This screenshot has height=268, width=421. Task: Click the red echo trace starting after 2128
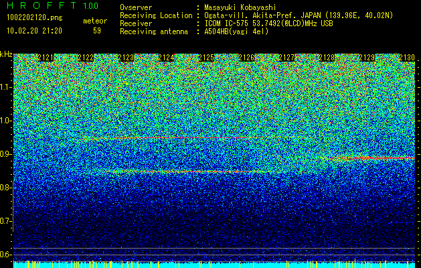(x=372, y=158)
